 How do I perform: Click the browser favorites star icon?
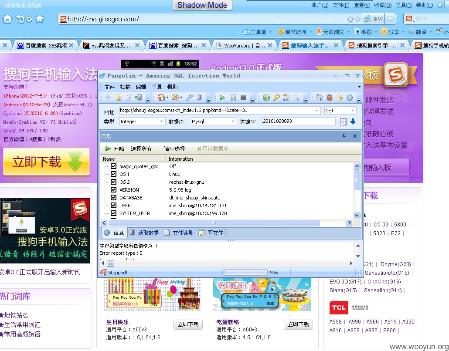click(x=40, y=19)
